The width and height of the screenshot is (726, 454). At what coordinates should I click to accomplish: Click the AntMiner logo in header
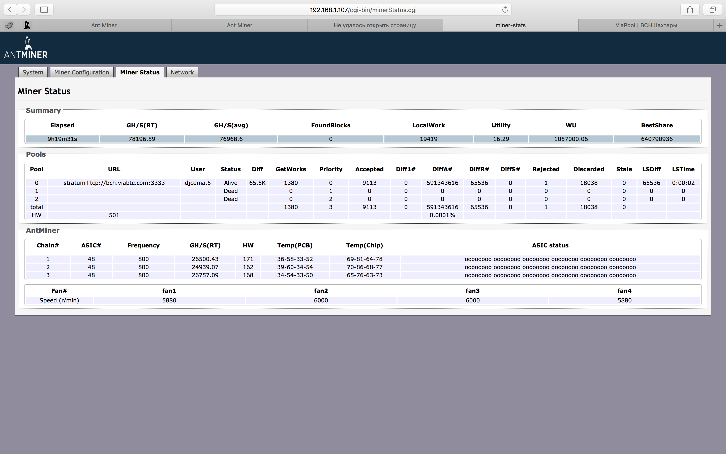tap(26, 47)
